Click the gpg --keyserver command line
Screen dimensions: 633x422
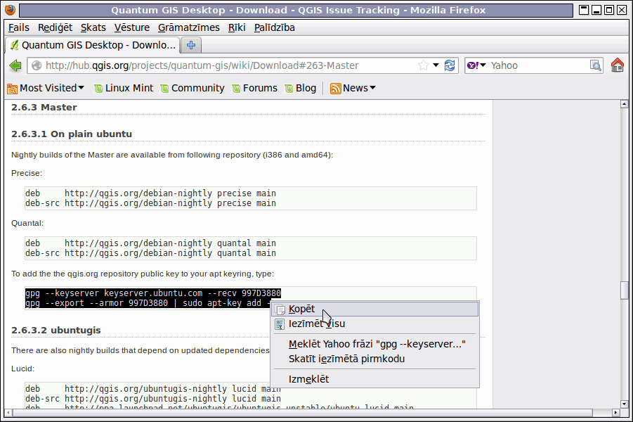coord(153,293)
